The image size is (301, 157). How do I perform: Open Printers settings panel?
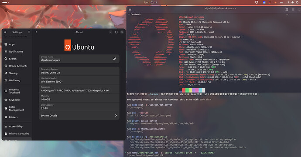point(17,117)
